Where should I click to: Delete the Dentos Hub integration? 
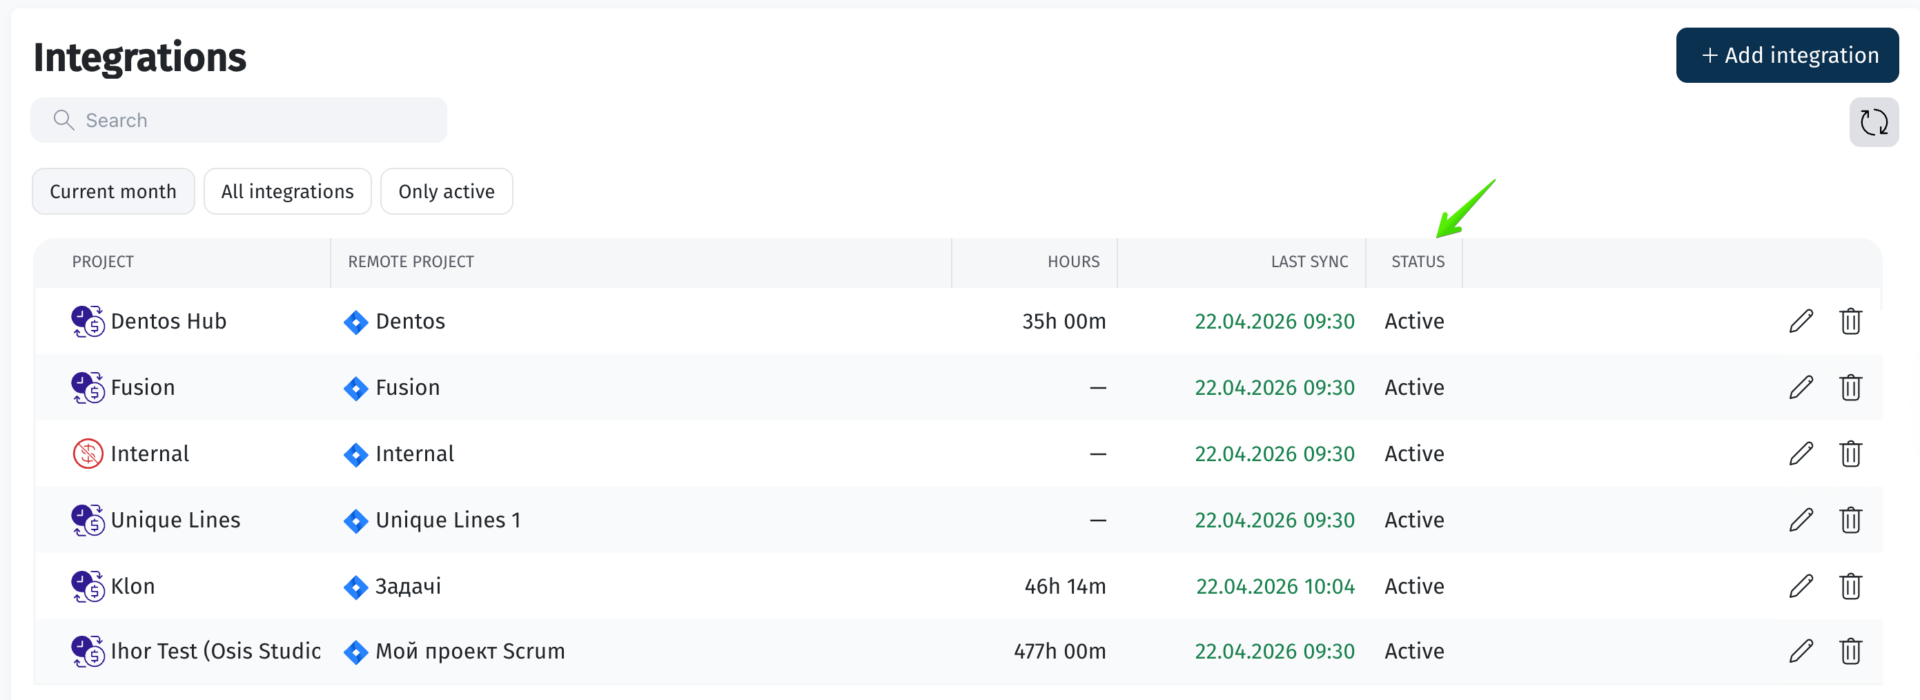click(1850, 321)
